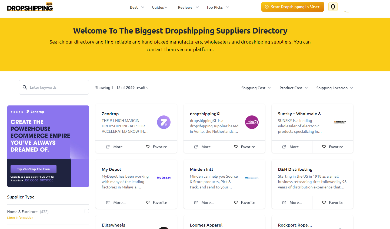Screen dimensions: 390x229
Task: Click the heart icon on dropshippingXL card
Action: [236, 147]
